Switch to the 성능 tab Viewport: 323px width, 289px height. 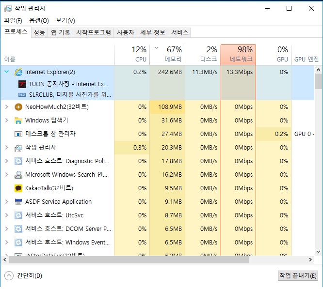point(39,32)
